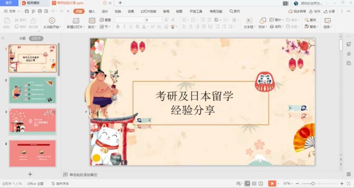
Task: Start slideshow with the orange play button
Action: click(272, 184)
